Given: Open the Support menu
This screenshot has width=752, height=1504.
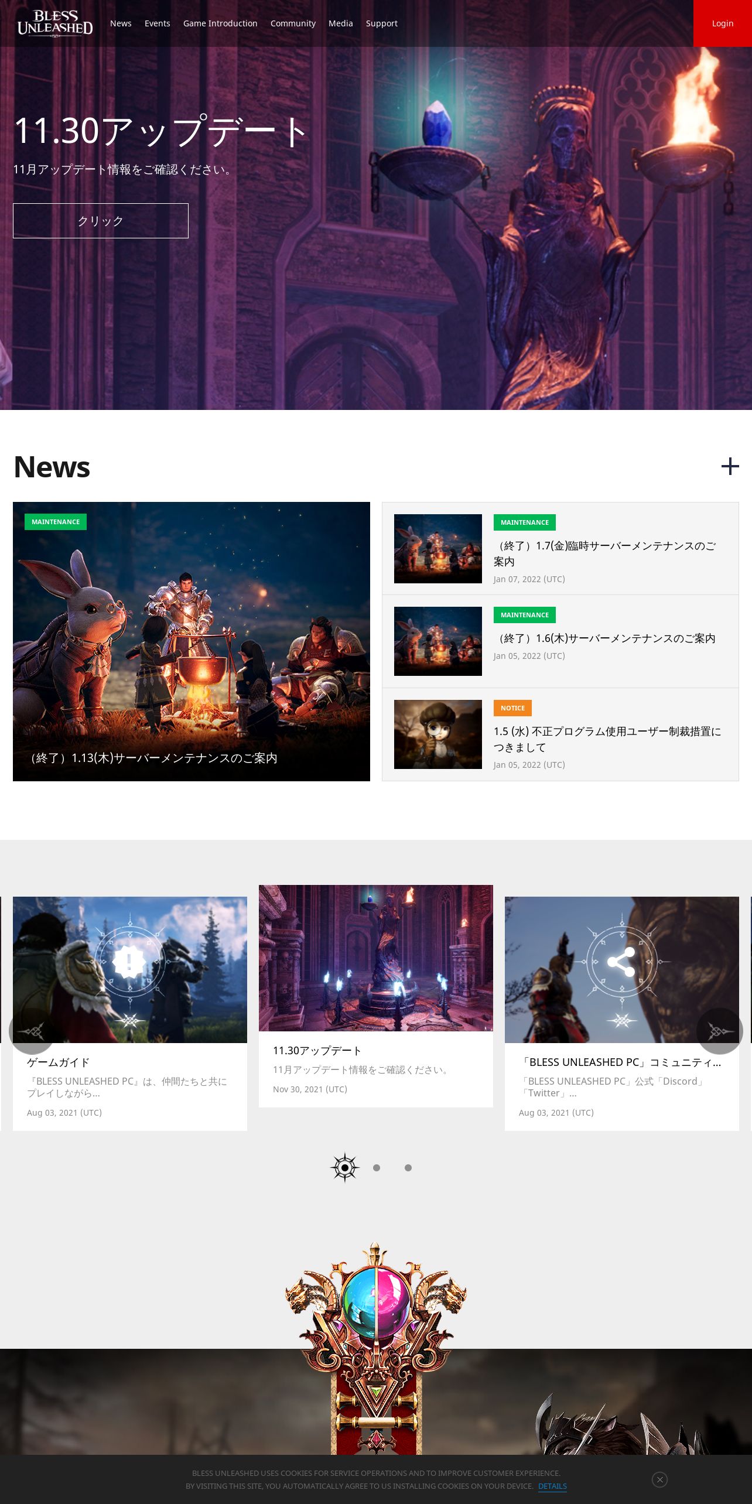Looking at the screenshot, I should 382,23.
